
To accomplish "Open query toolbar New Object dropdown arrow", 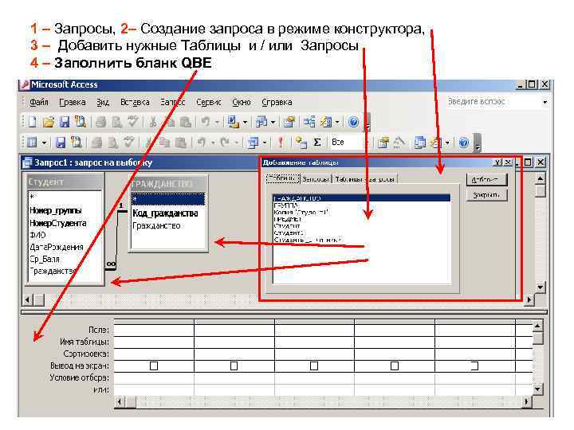I will tap(447, 143).
